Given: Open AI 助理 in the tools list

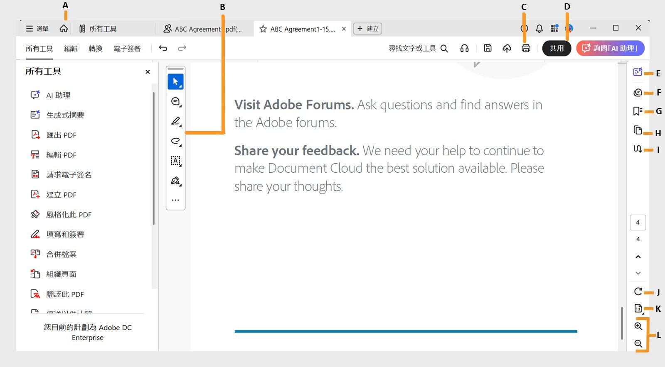Looking at the screenshot, I should [51, 95].
